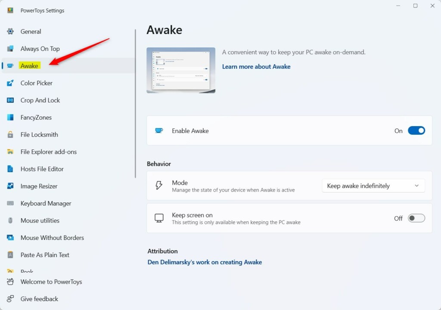441x310 pixels.
Task: Click the lightning bolt Mode icon
Action: coord(159,186)
